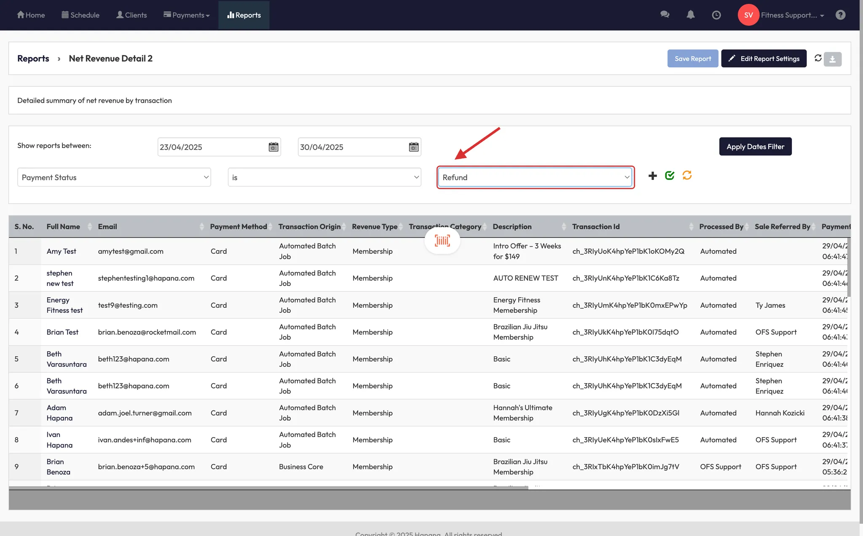863x536 pixels.
Task: Apply filter with green check icon
Action: click(x=670, y=176)
